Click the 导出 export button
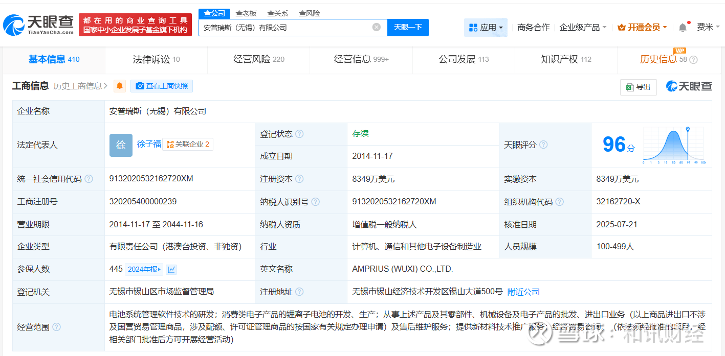725x356 pixels. 638,87
